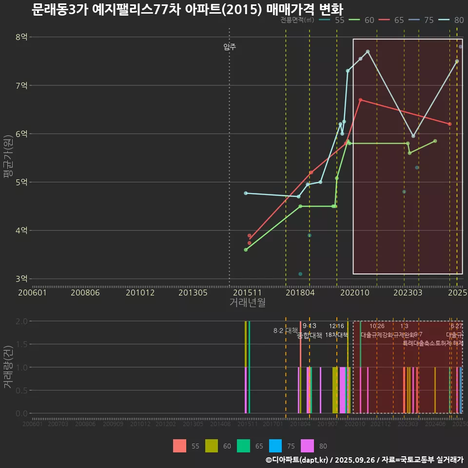Click the 10.26 대출규제강화 label
468x468 pixels.
tap(377, 331)
